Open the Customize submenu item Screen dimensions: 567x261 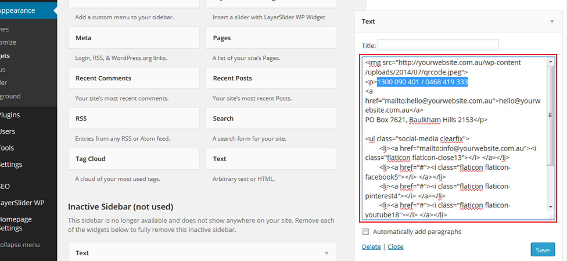tap(8, 42)
